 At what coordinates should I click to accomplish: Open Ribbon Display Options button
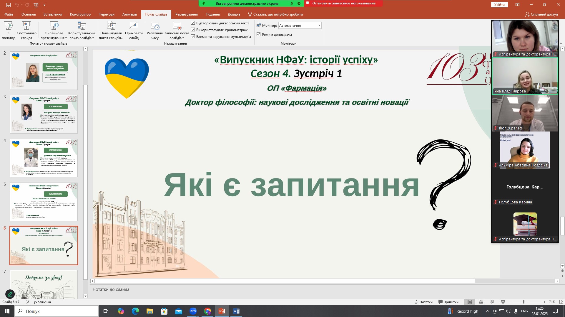pos(517,4)
